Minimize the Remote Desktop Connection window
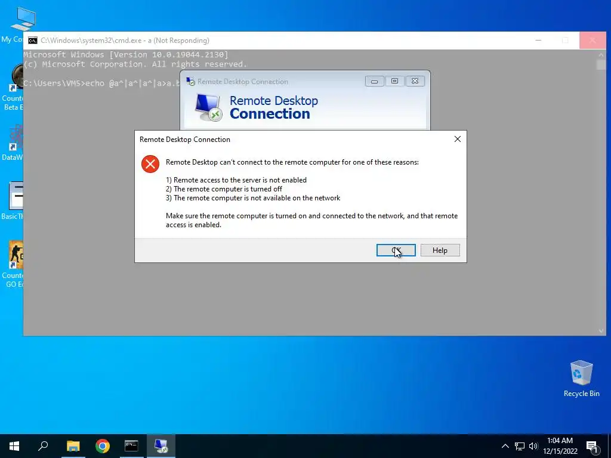 click(x=375, y=81)
